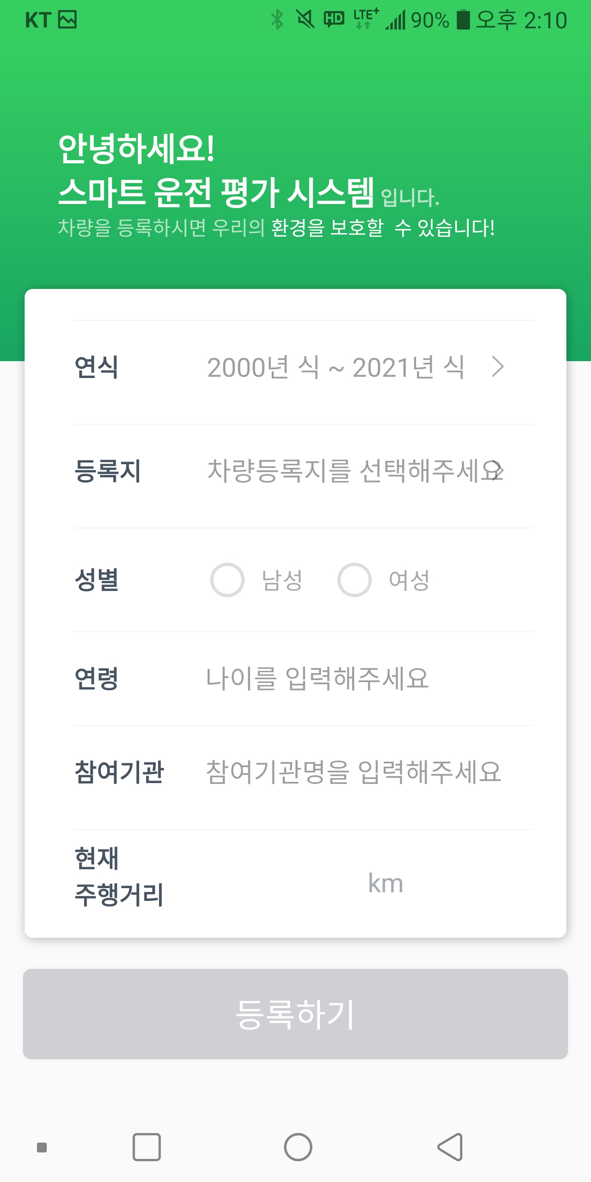Tap the picture notification icon next to KT

point(67,20)
